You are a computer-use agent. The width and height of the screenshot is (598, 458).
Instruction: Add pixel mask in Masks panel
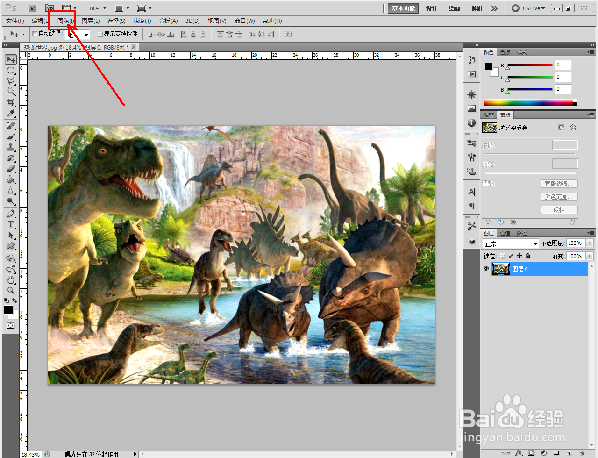(561, 127)
